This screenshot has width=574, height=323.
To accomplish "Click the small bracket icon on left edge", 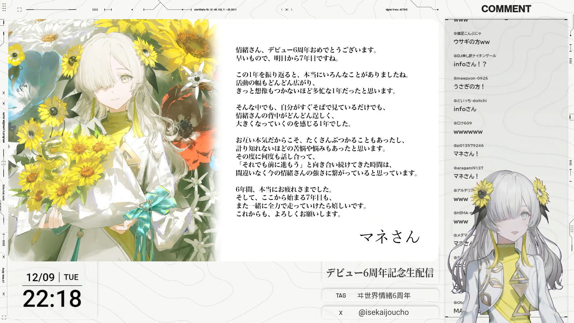I will [x=4, y=163].
